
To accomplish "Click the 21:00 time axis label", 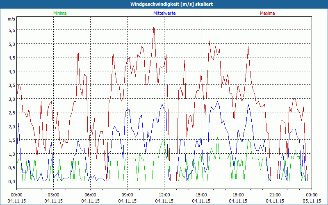I will click(x=275, y=195).
